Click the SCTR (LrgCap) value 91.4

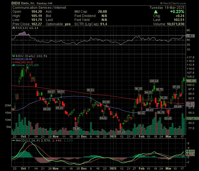pos(103,24)
